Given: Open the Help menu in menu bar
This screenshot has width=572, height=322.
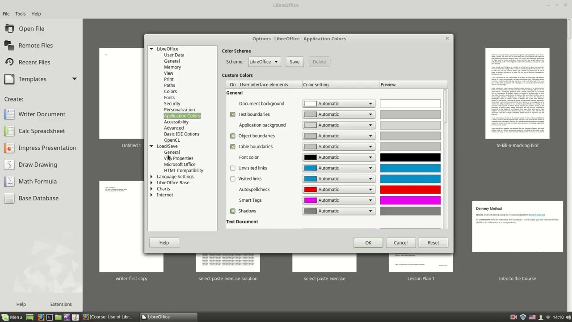Looking at the screenshot, I should click(36, 13).
